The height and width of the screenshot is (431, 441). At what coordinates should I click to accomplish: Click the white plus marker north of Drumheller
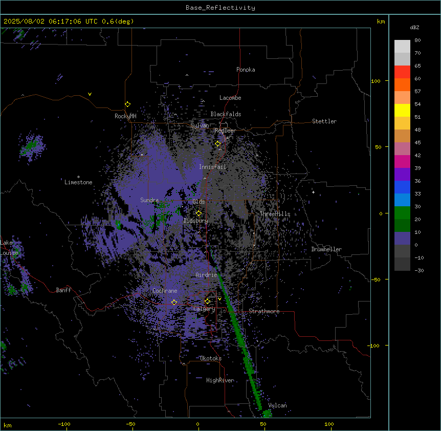coord(313,192)
